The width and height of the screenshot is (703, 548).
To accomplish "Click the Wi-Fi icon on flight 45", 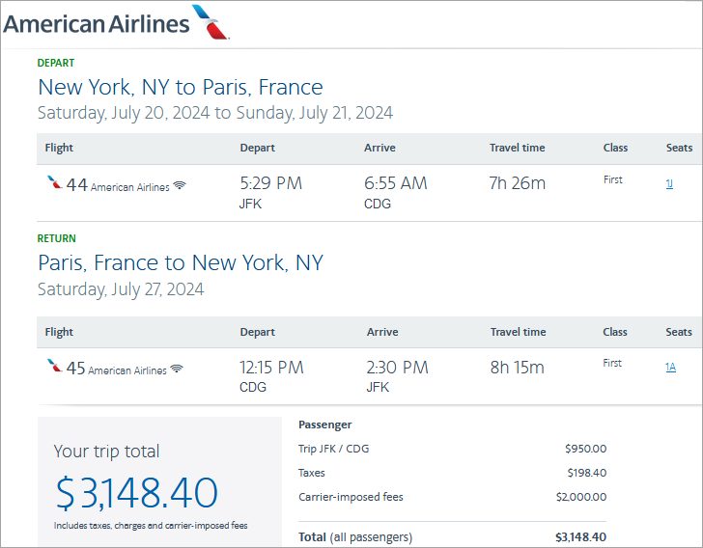I will click(x=177, y=370).
